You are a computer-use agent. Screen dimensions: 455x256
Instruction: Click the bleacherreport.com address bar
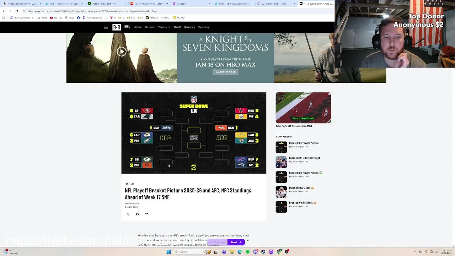click(x=178, y=11)
